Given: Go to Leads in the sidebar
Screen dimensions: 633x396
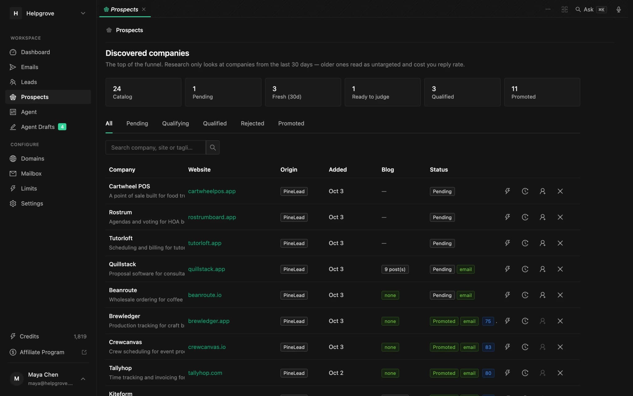Looking at the screenshot, I should tap(48, 82).
